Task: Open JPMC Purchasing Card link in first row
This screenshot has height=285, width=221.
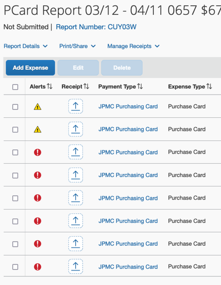Action: point(128,106)
